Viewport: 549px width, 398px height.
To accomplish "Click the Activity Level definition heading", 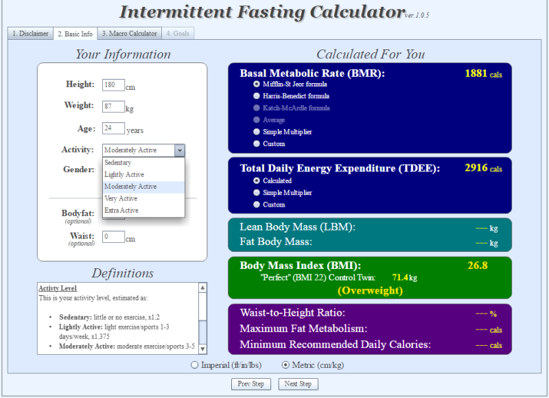I will click(58, 288).
